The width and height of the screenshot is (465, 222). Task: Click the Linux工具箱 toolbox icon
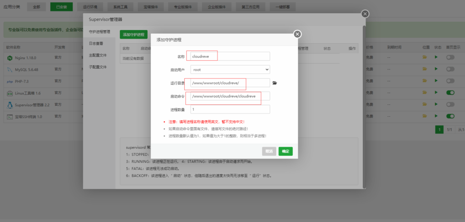(x=10, y=94)
